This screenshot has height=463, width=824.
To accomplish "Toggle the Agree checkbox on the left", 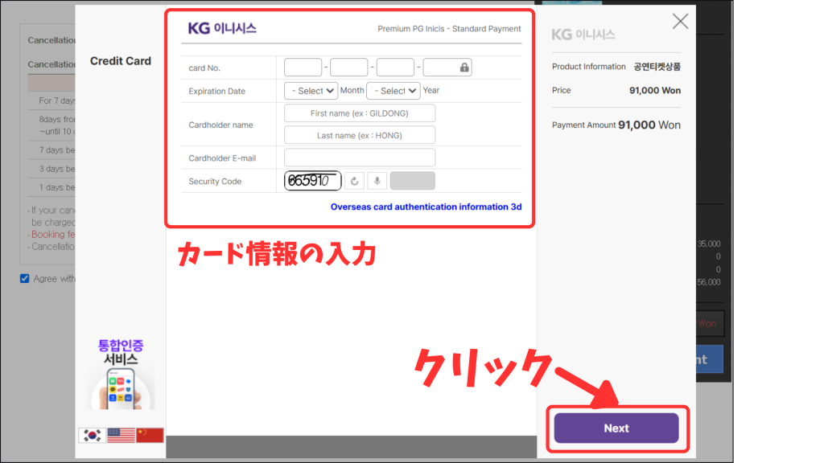I will (26, 278).
